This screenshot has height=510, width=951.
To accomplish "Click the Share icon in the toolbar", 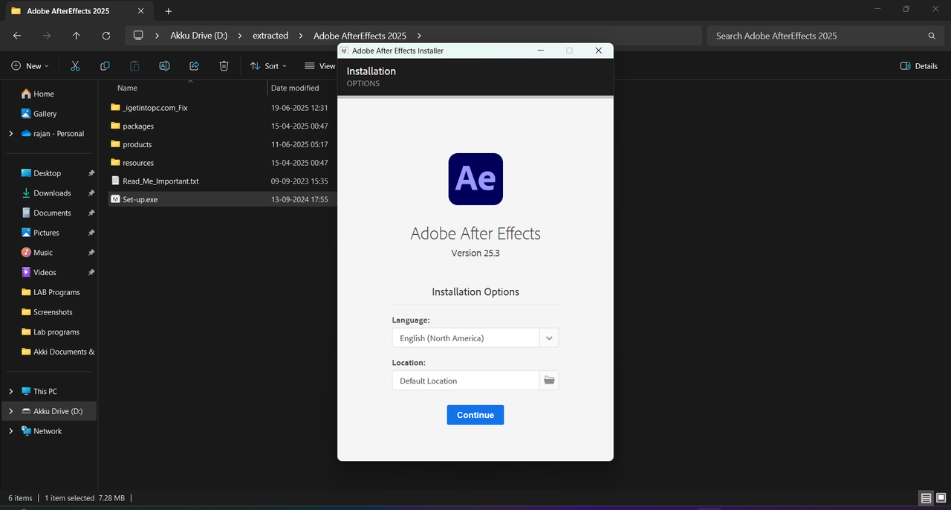I will point(194,66).
